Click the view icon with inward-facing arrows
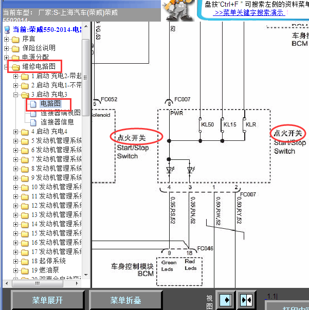309x310 pixels. (246, 300)
